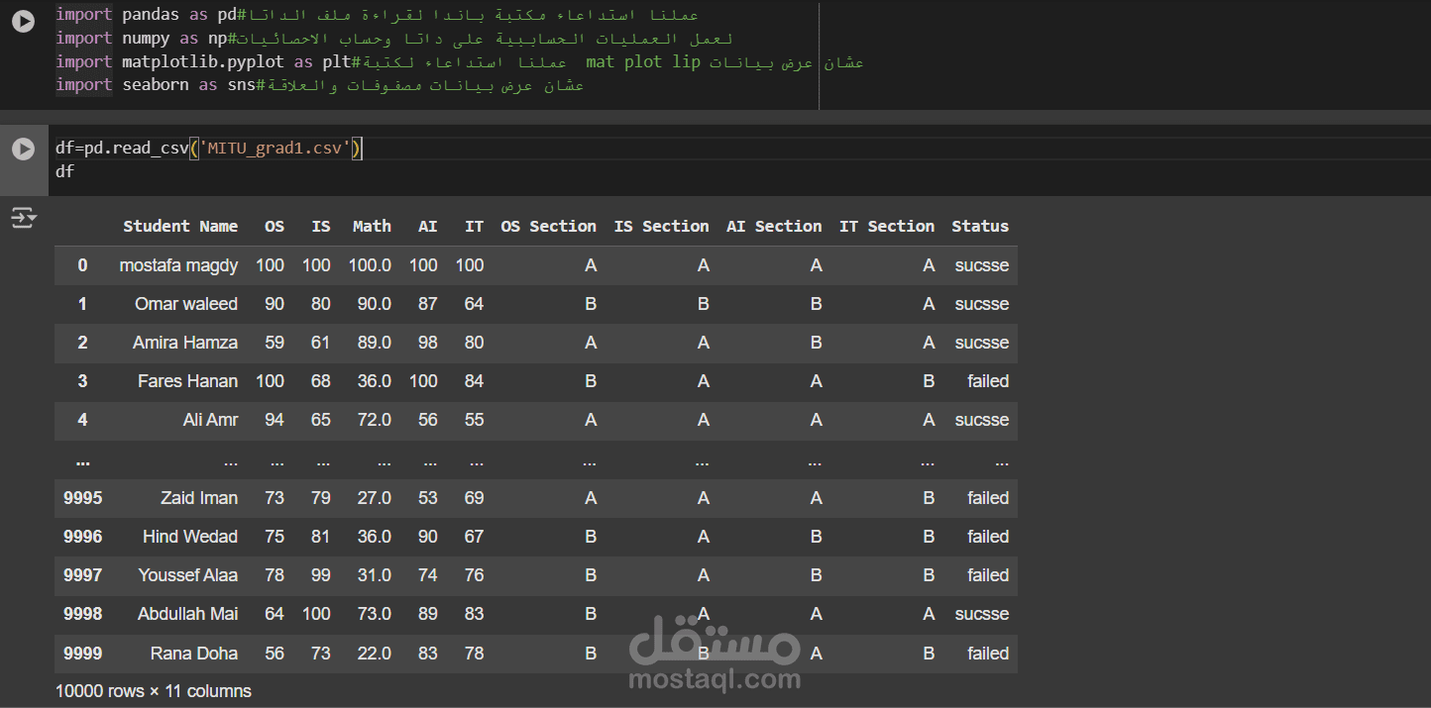
Task: Click the Math value 31.0 for Youssef Alaa
Action: 375,575
